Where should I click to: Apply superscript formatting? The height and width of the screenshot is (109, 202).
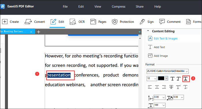[178, 87]
